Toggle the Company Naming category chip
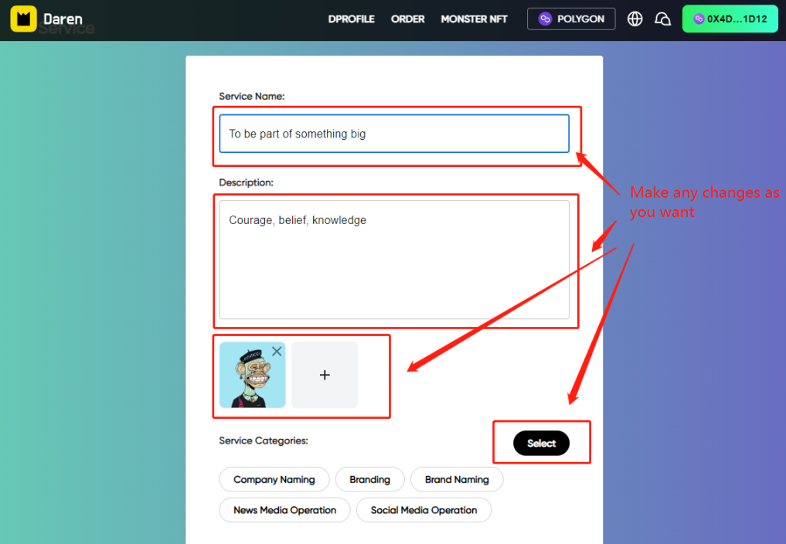This screenshot has width=786, height=544. click(274, 479)
